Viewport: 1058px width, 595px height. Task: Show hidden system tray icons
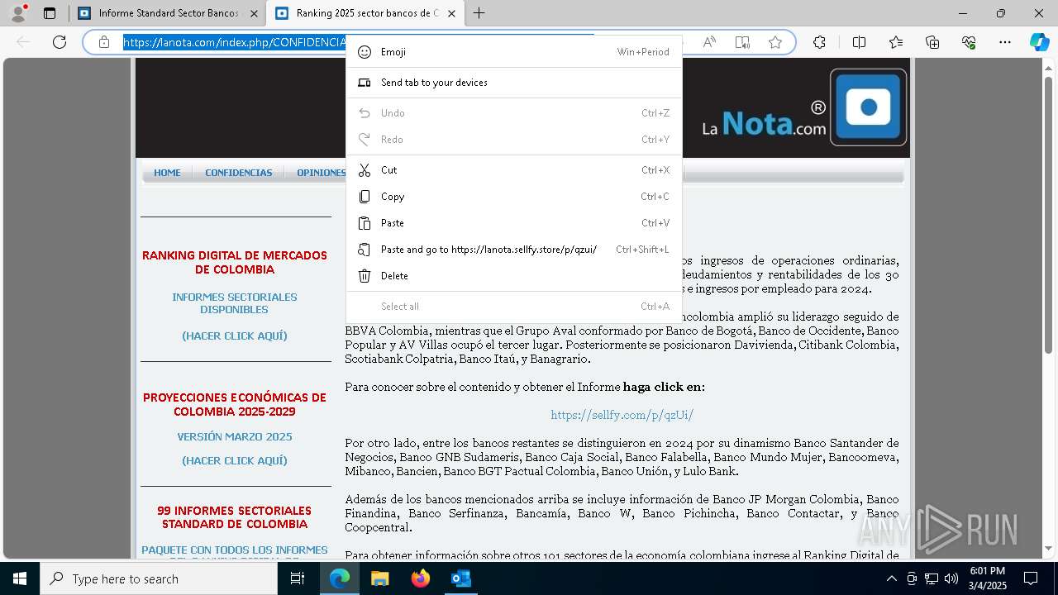coord(891,578)
